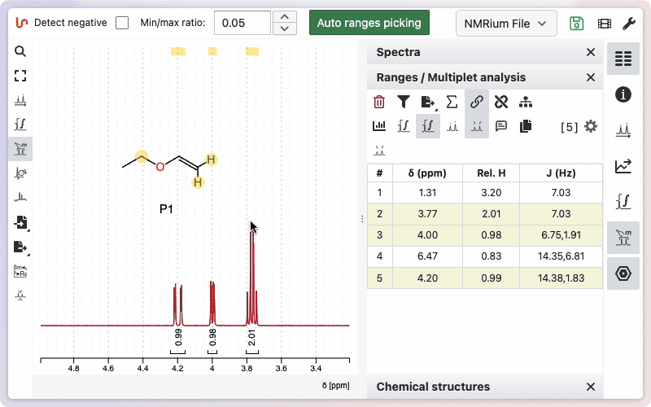651x407 pixels.
Task: Increase Min/max ratio with up arrow
Action: tap(283, 16)
